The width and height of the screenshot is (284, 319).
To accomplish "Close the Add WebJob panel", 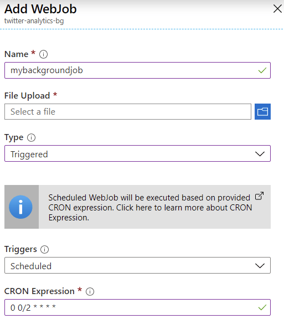I will [x=277, y=9].
